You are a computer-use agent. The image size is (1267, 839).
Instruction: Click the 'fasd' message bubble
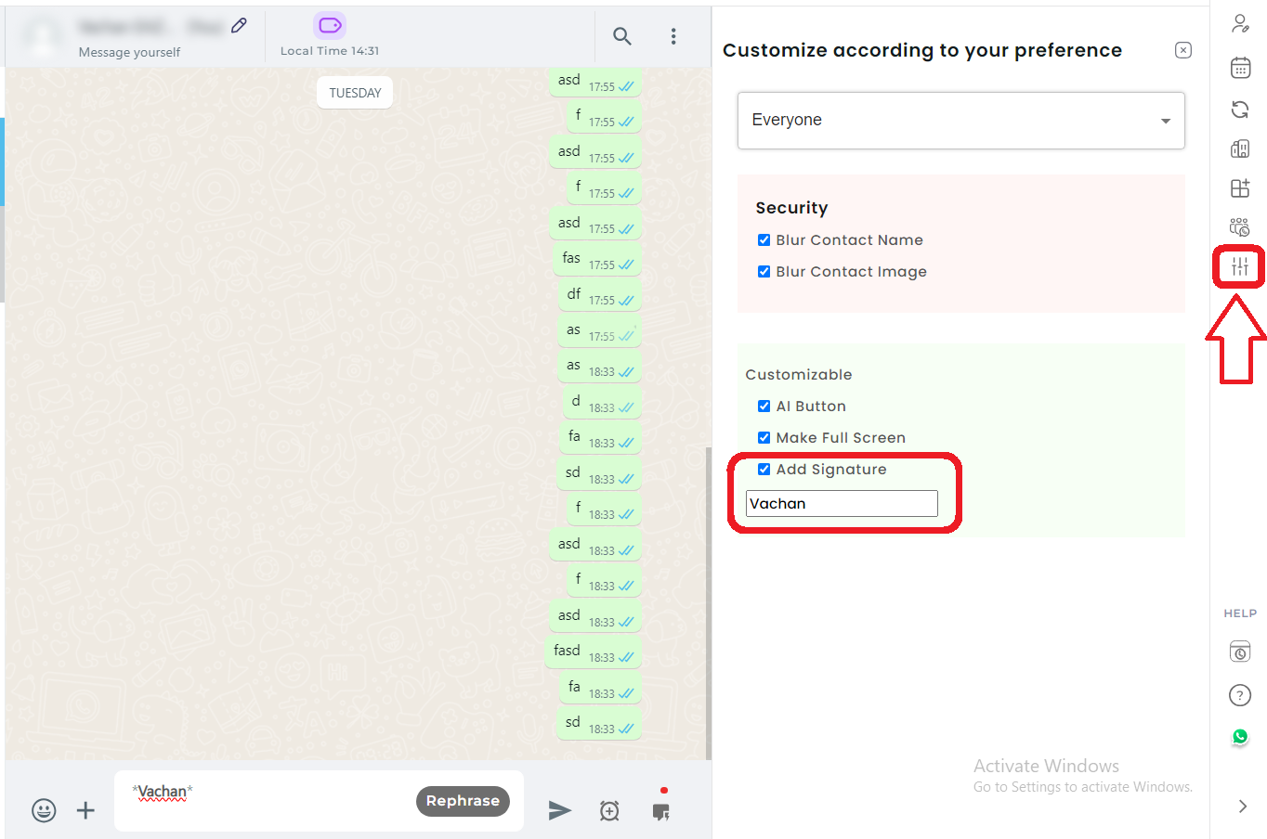(594, 652)
